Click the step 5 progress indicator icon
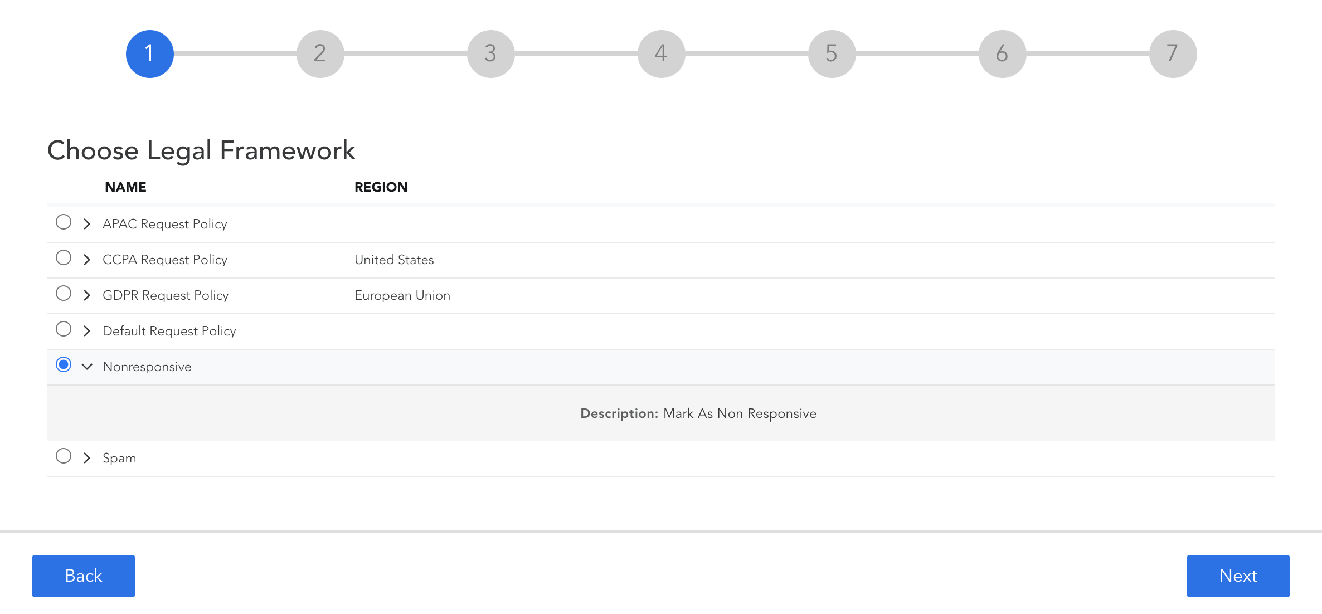 pyautogui.click(x=830, y=53)
